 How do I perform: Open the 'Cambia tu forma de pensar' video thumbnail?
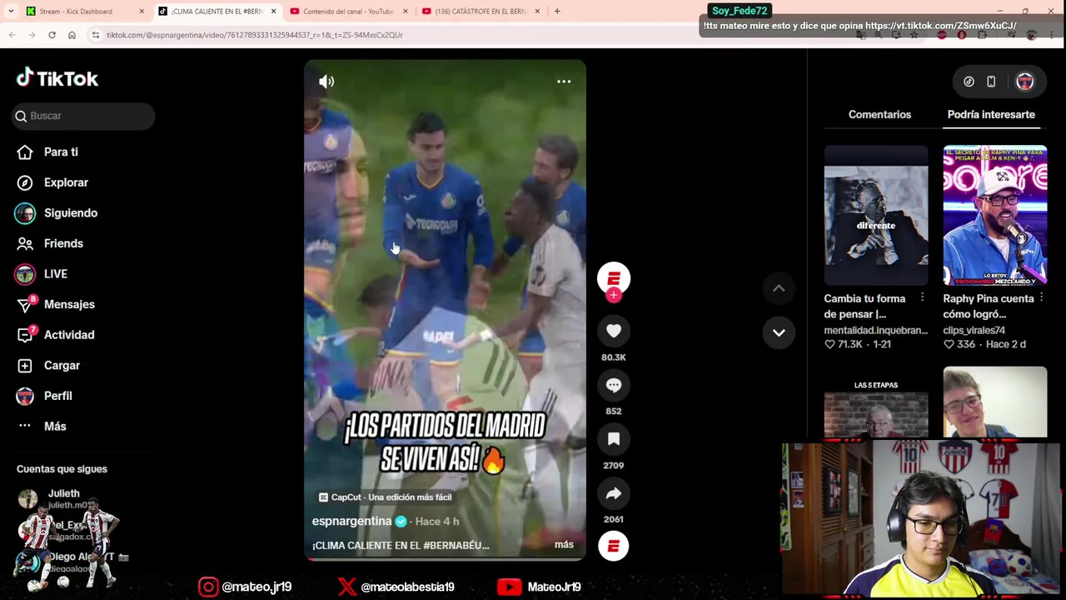(876, 215)
